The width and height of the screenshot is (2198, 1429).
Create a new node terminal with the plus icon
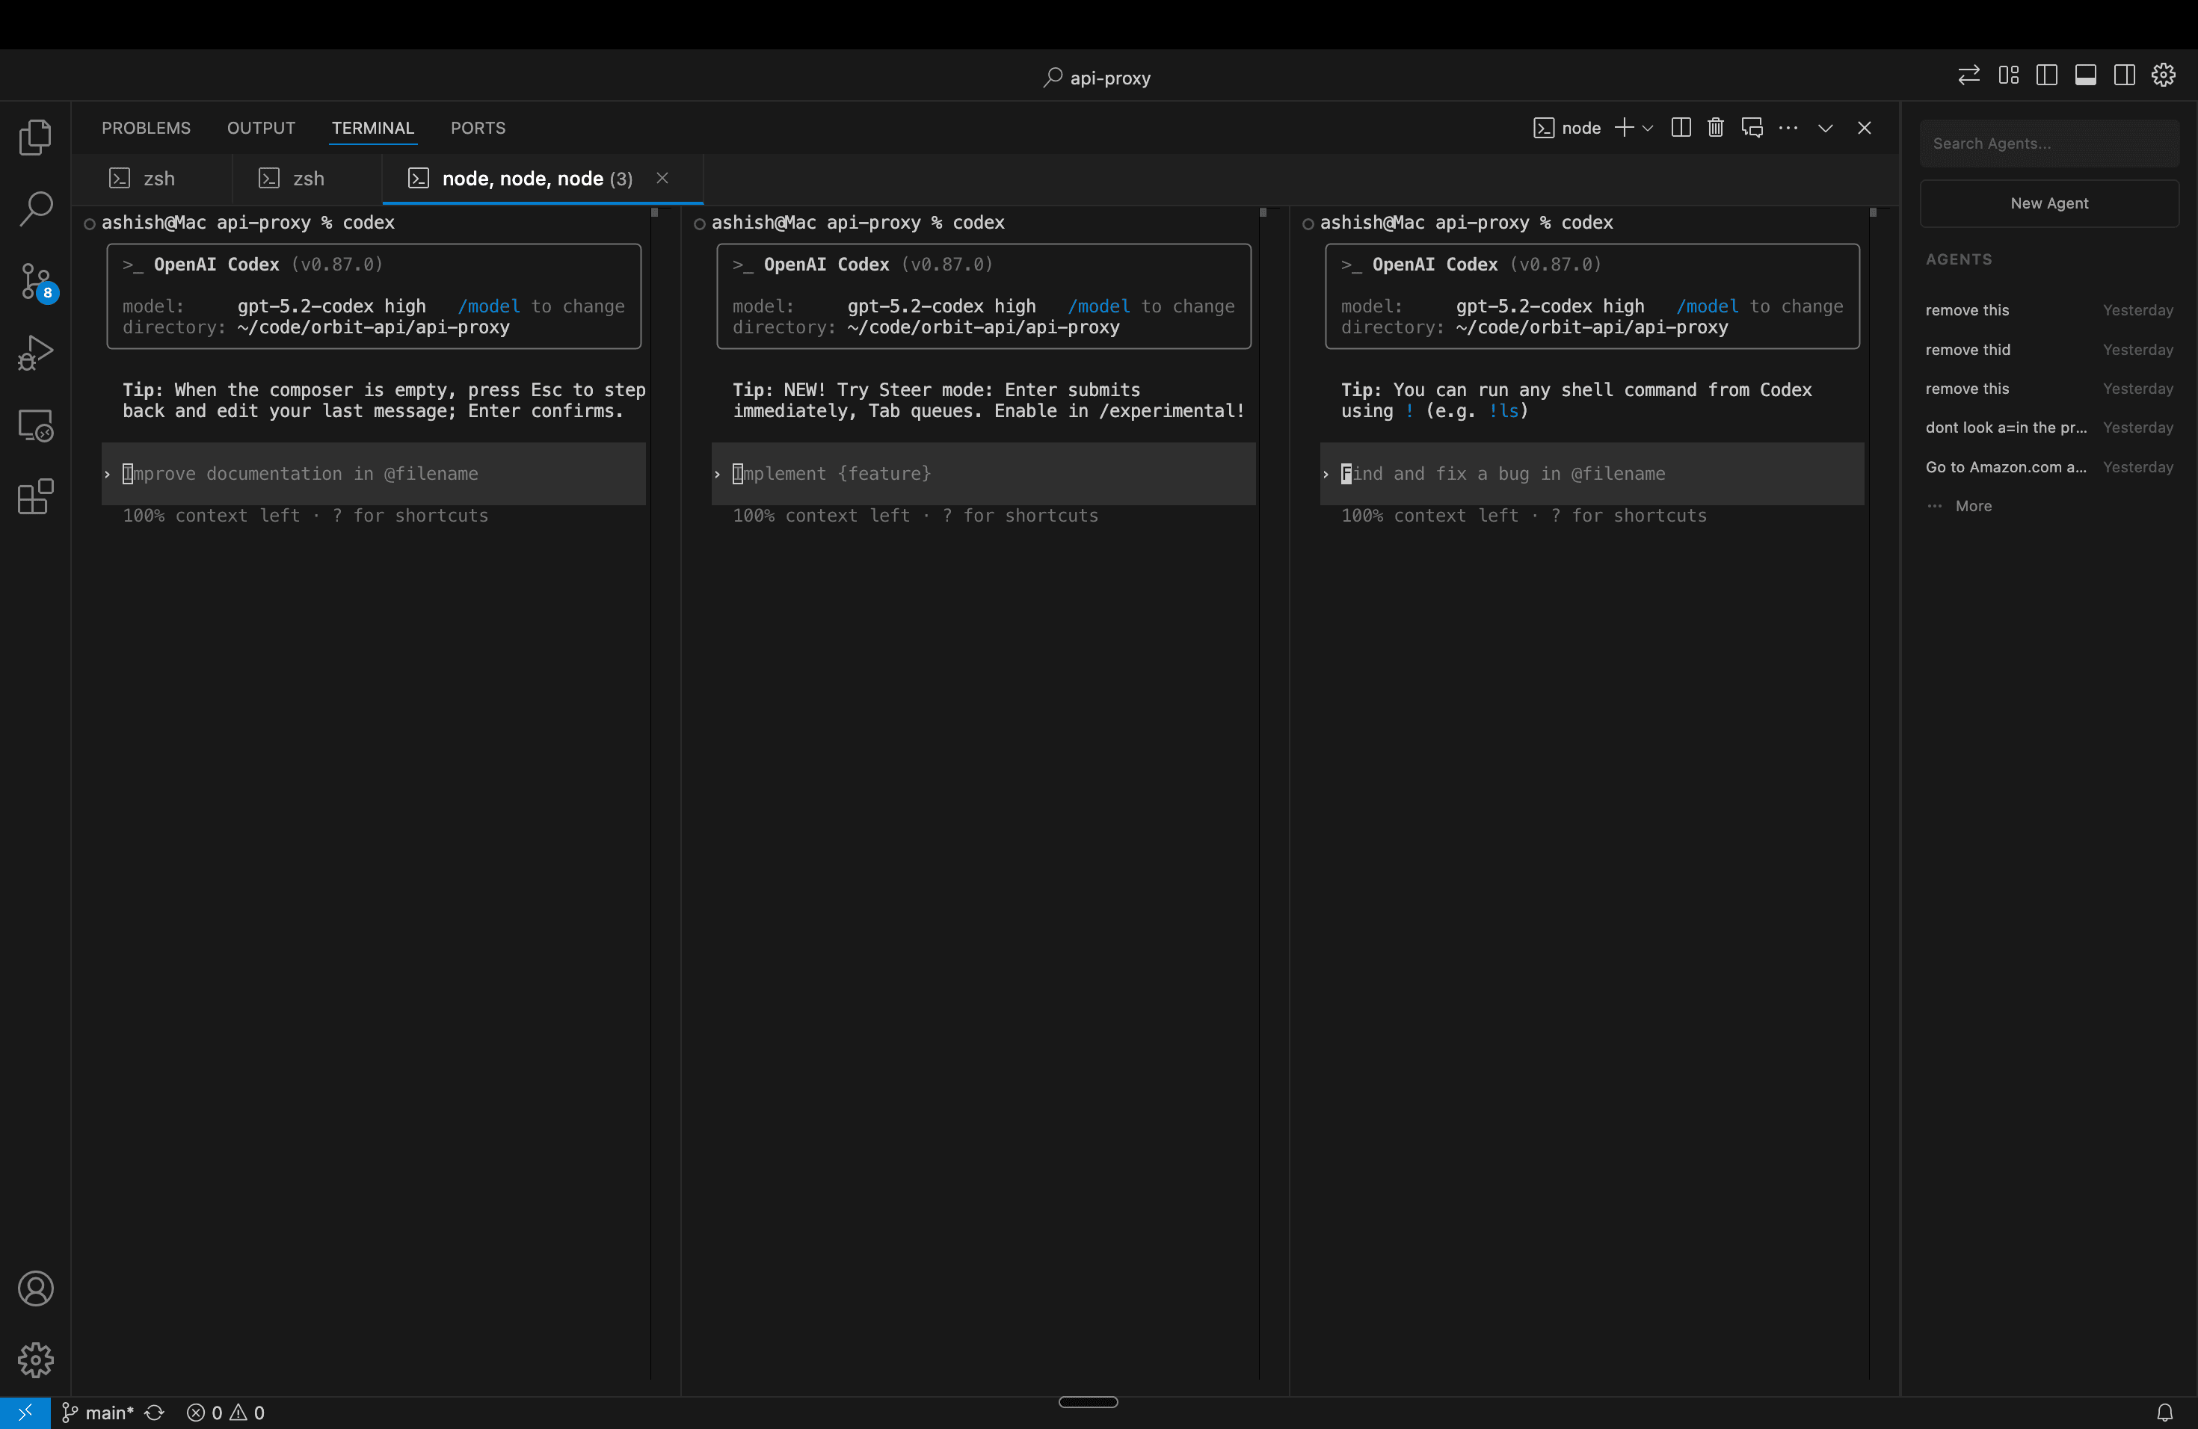click(x=1625, y=127)
